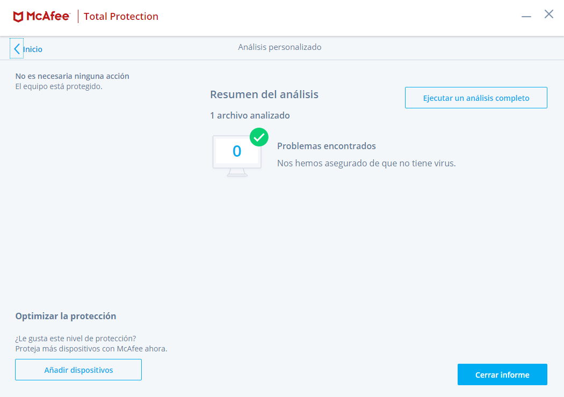
Task: Click the Optimizar la protección heading
Action: point(66,316)
